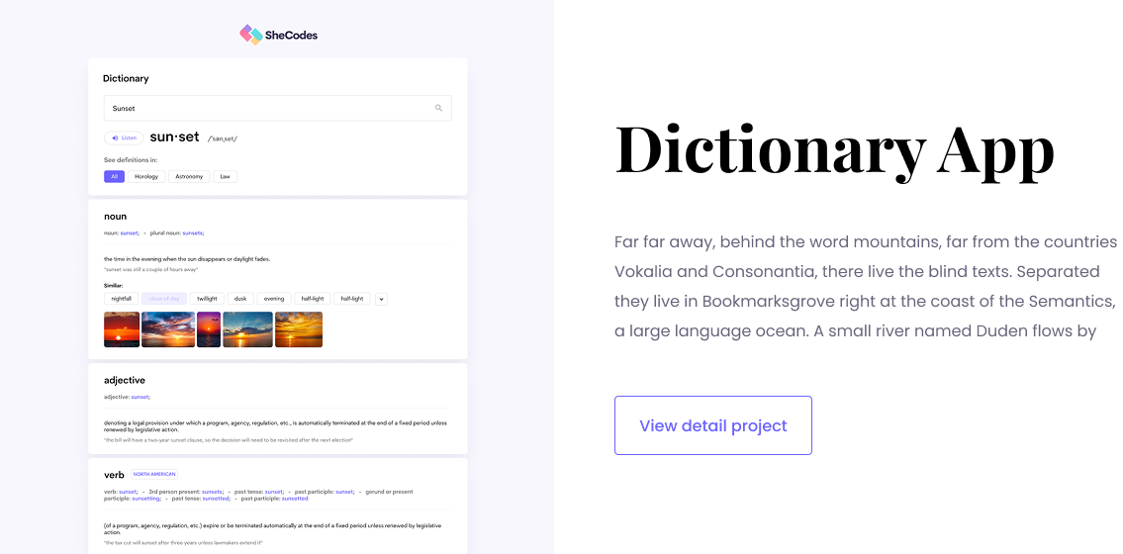This screenshot has width=1123, height=554.
Task: Play pronunciation with the Listen speaker button
Action: [x=124, y=138]
